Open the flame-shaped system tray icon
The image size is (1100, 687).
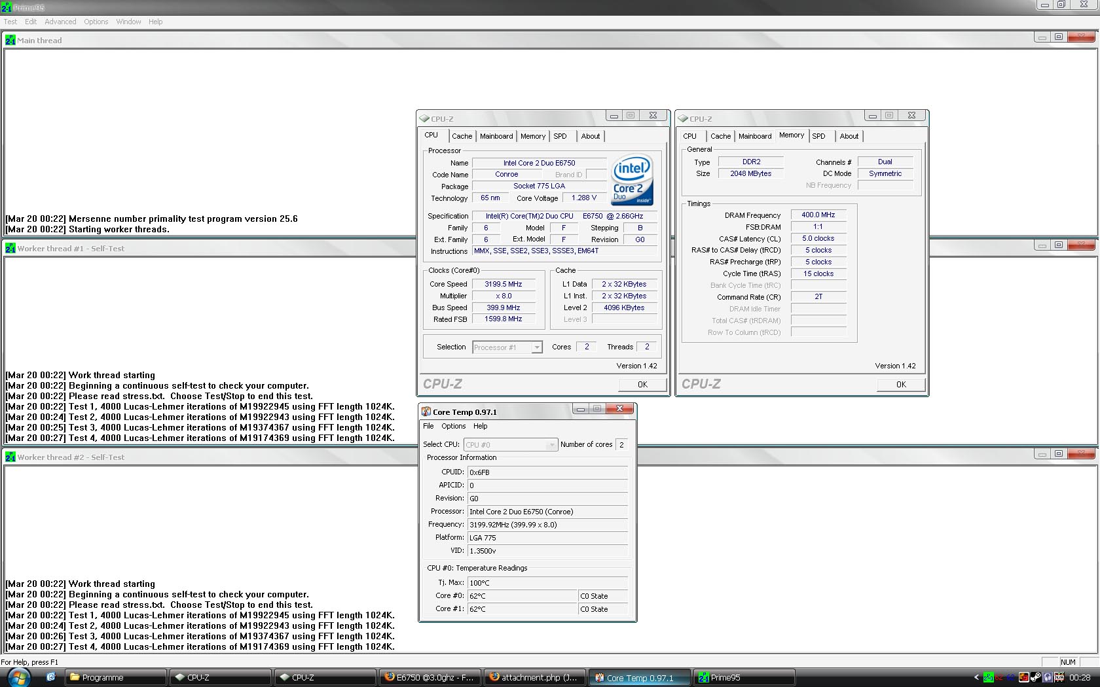1023,677
